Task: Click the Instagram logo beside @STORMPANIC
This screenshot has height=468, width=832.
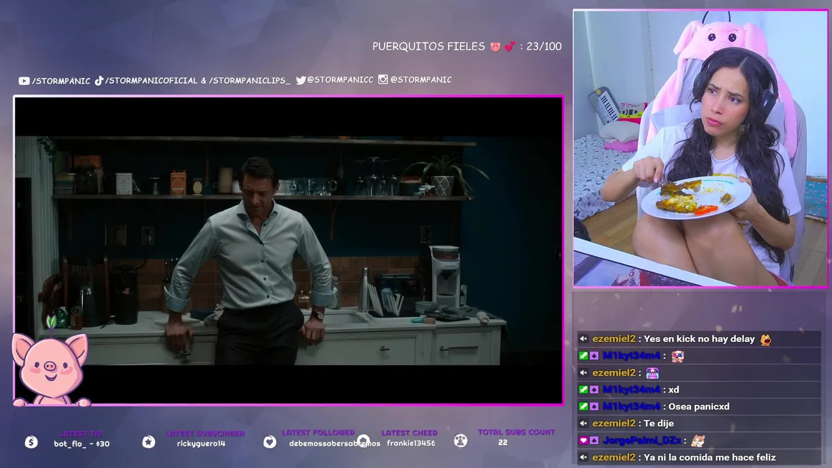Action: click(383, 79)
